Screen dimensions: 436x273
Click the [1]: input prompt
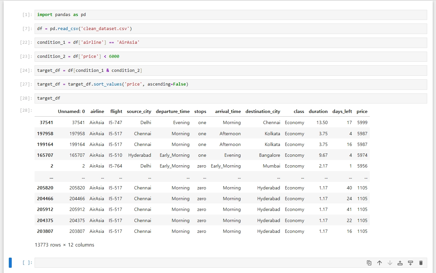pos(27,15)
